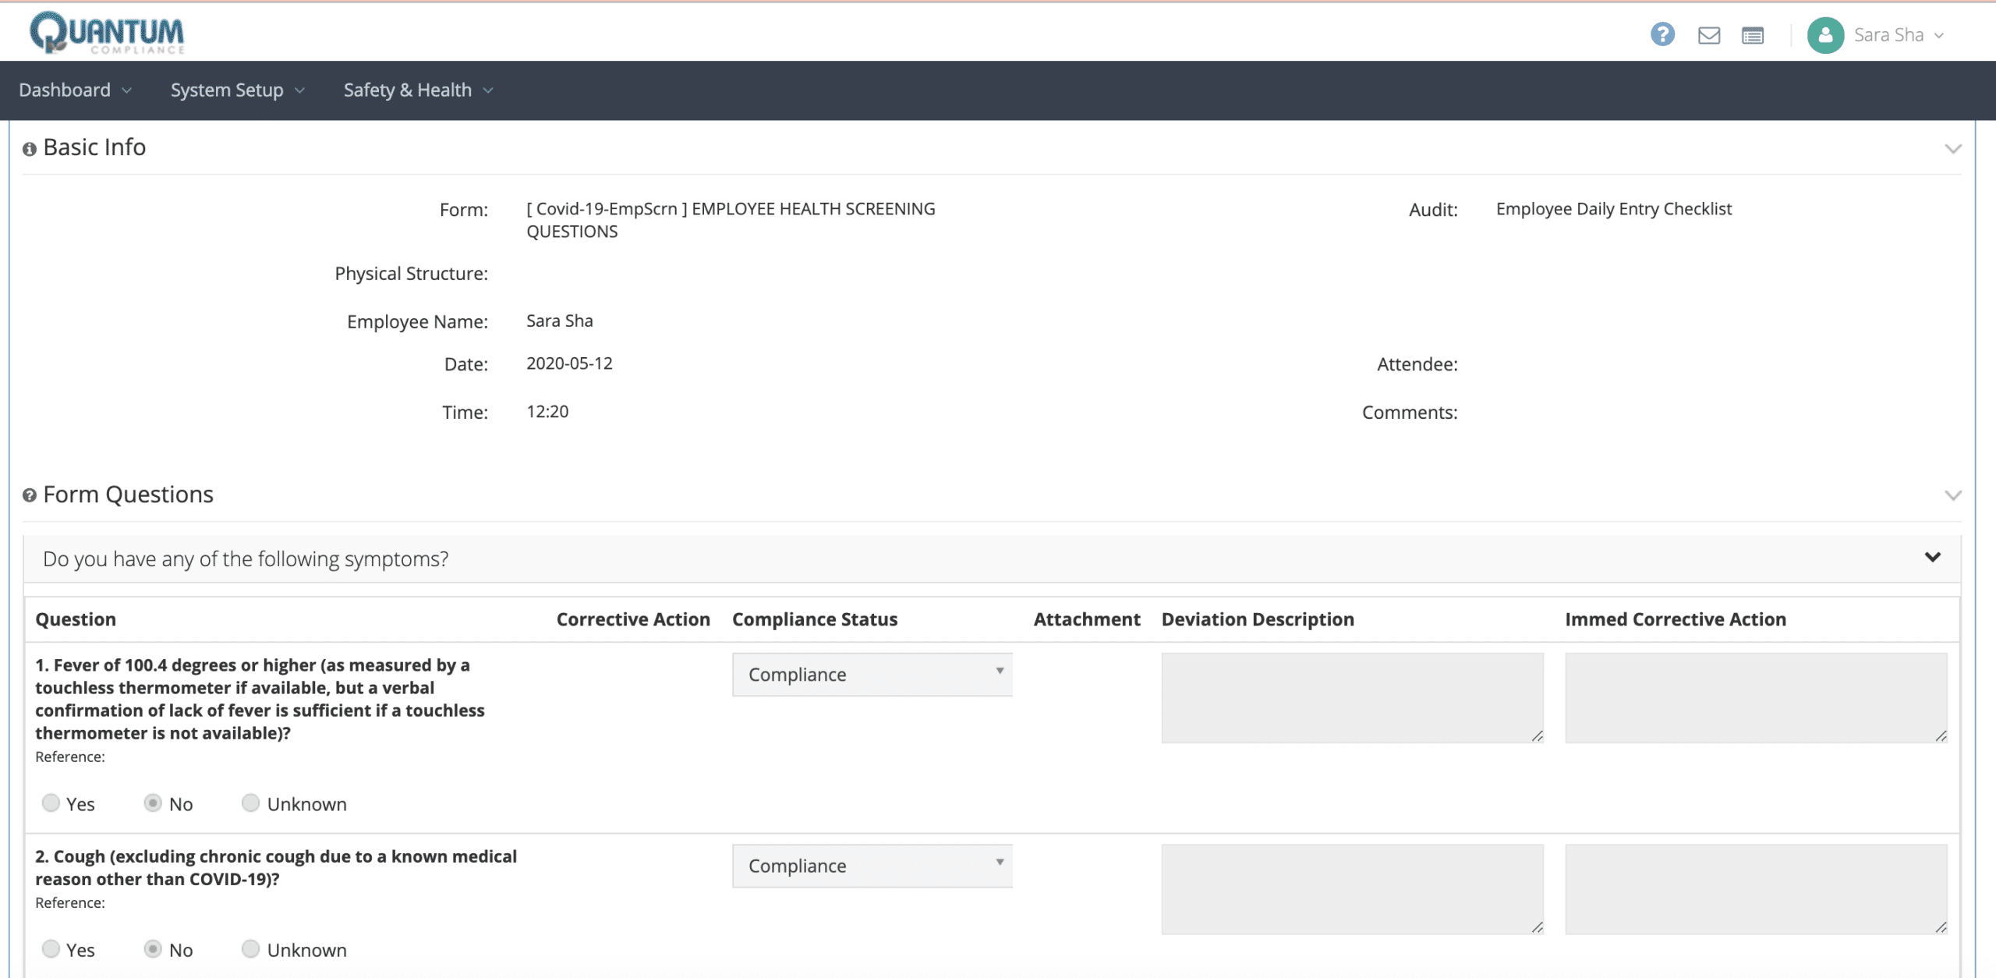
Task: Open Compliance Status dropdown for Cough question
Action: point(872,866)
